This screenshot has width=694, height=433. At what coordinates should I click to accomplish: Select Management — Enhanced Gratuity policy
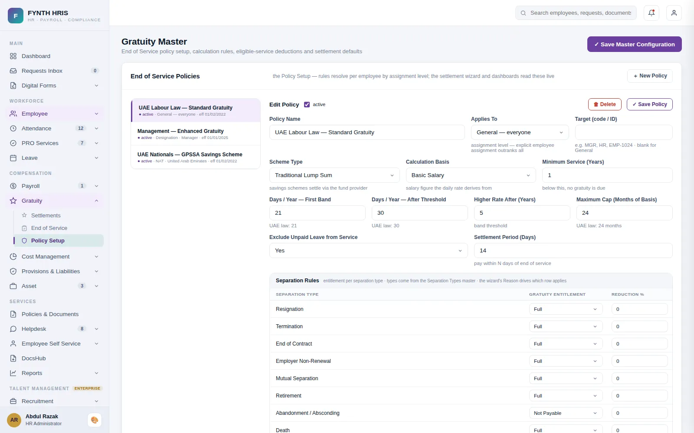pos(196,134)
